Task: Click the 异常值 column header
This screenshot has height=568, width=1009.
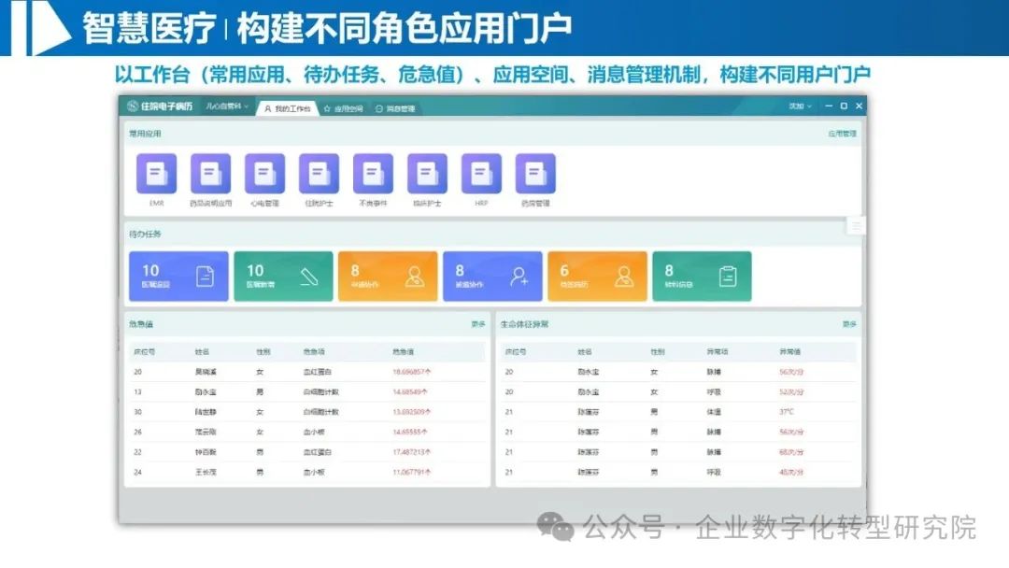Action: [x=790, y=352]
